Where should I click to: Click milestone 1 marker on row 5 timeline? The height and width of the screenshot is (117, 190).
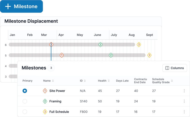pyautogui.click(x=62, y=55)
